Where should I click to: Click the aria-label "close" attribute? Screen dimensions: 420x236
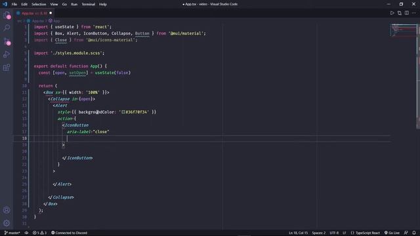click(88, 132)
